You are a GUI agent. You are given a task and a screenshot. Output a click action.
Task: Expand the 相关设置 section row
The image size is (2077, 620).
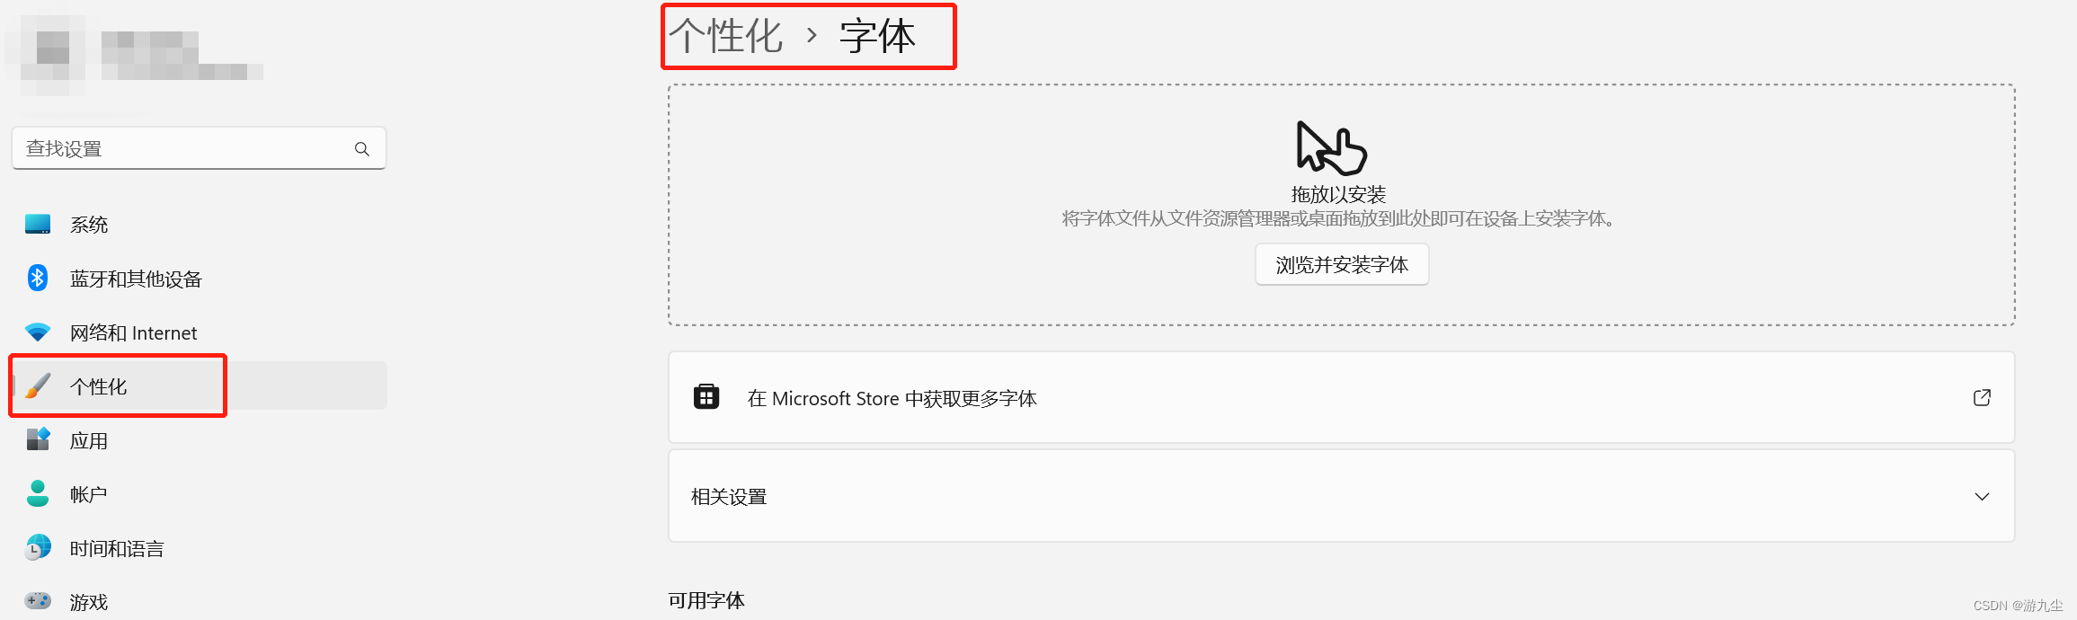coord(1341,496)
